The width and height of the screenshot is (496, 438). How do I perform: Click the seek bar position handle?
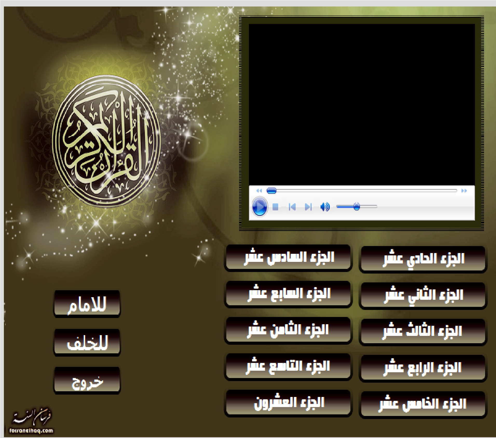271,191
